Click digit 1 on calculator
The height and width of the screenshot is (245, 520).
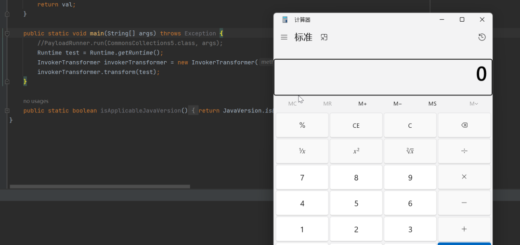click(302, 229)
